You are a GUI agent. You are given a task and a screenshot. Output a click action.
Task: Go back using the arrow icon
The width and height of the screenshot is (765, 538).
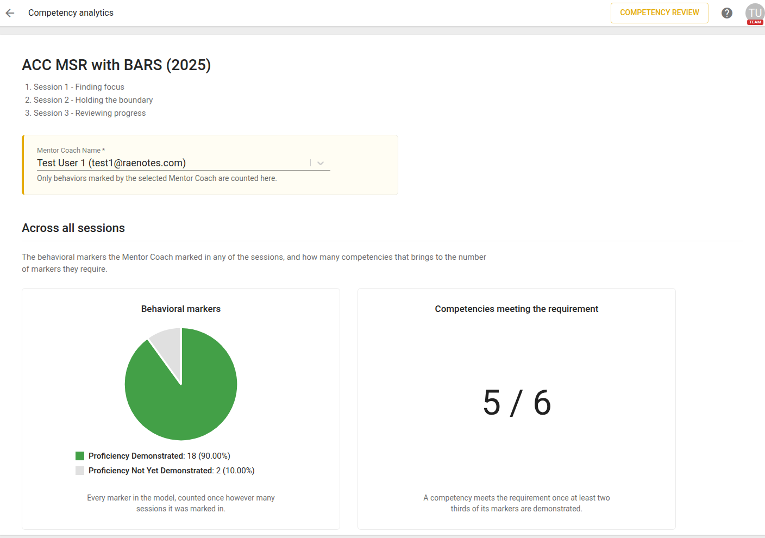coord(10,13)
